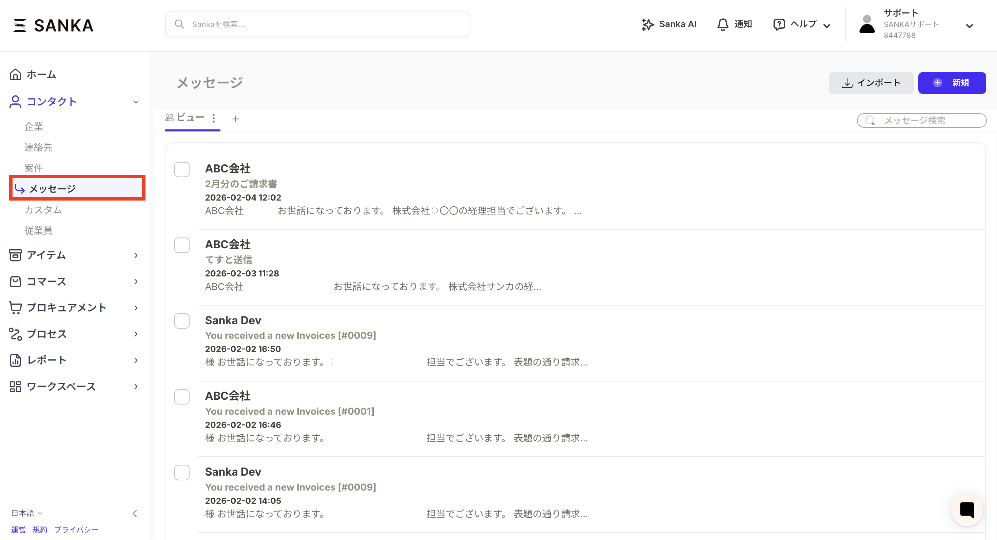This screenshot has height=540, width=997.
Task: Tick checkbox for Invoices #0001 message
Action: (181, 397)
